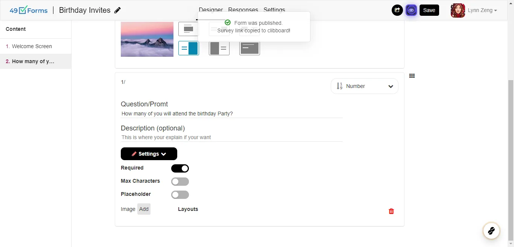
Task: Click the mountain image thumbnail
Action: coord(147,39)
